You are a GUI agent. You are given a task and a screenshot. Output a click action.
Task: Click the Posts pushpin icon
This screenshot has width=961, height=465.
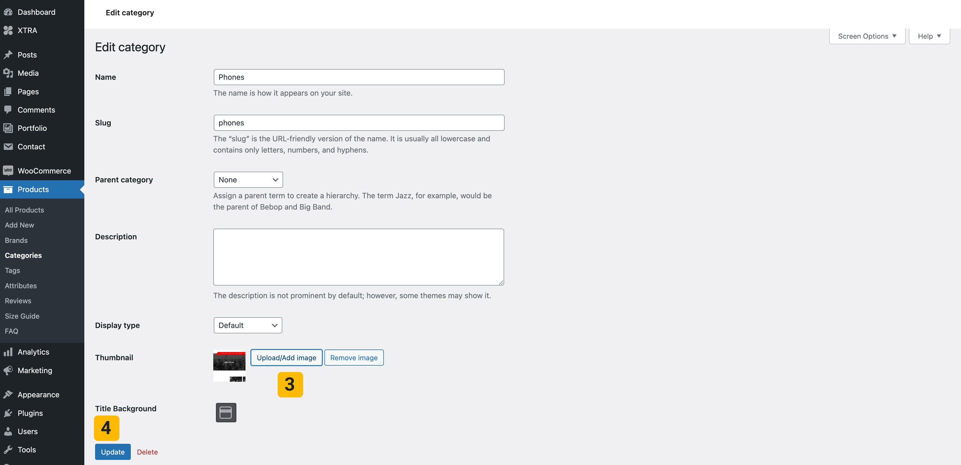click(8, 55)
